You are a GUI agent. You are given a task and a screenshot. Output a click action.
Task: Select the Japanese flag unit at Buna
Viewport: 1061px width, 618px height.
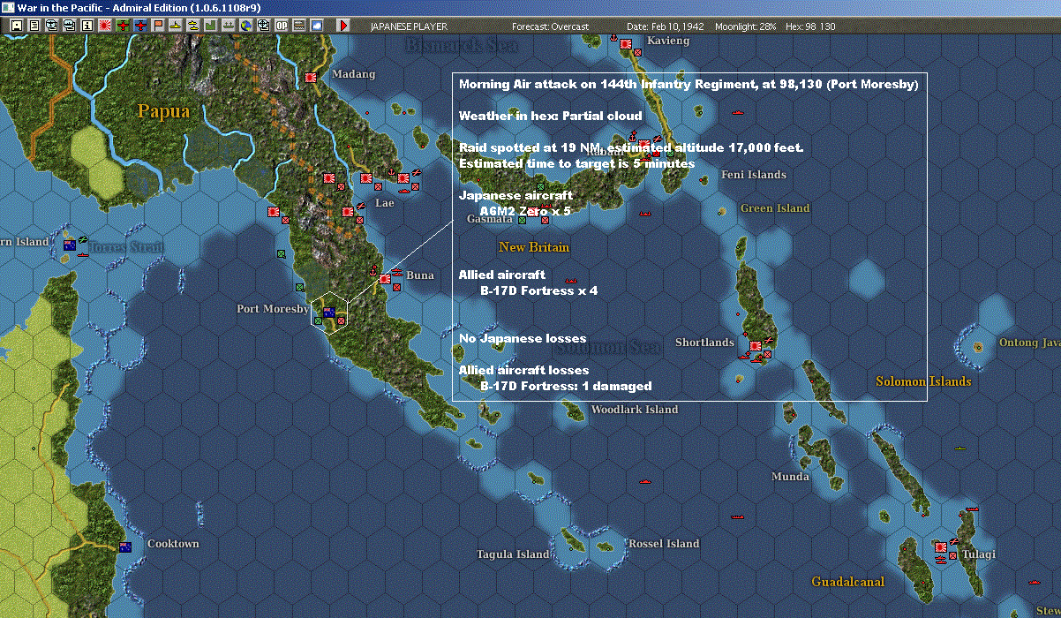(x=385, y=278)
